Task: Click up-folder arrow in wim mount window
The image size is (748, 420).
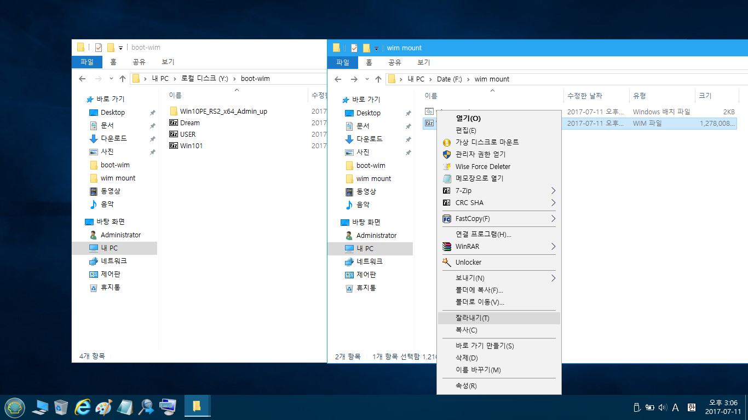Action: point(378,79)
